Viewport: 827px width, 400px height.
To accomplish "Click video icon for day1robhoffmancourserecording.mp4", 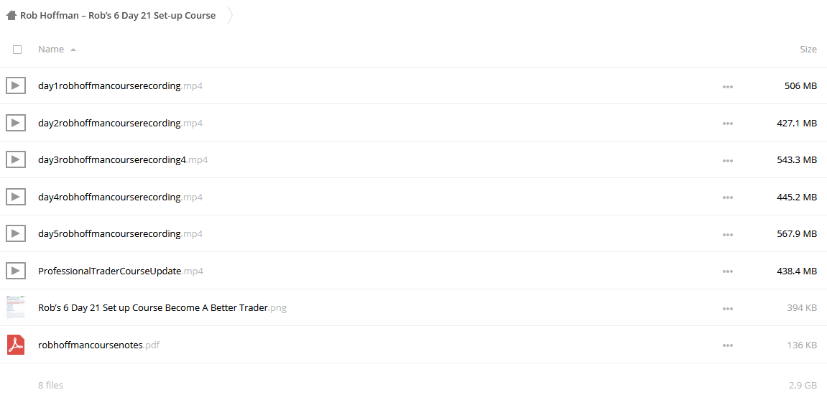I will [x=16, y=85].
